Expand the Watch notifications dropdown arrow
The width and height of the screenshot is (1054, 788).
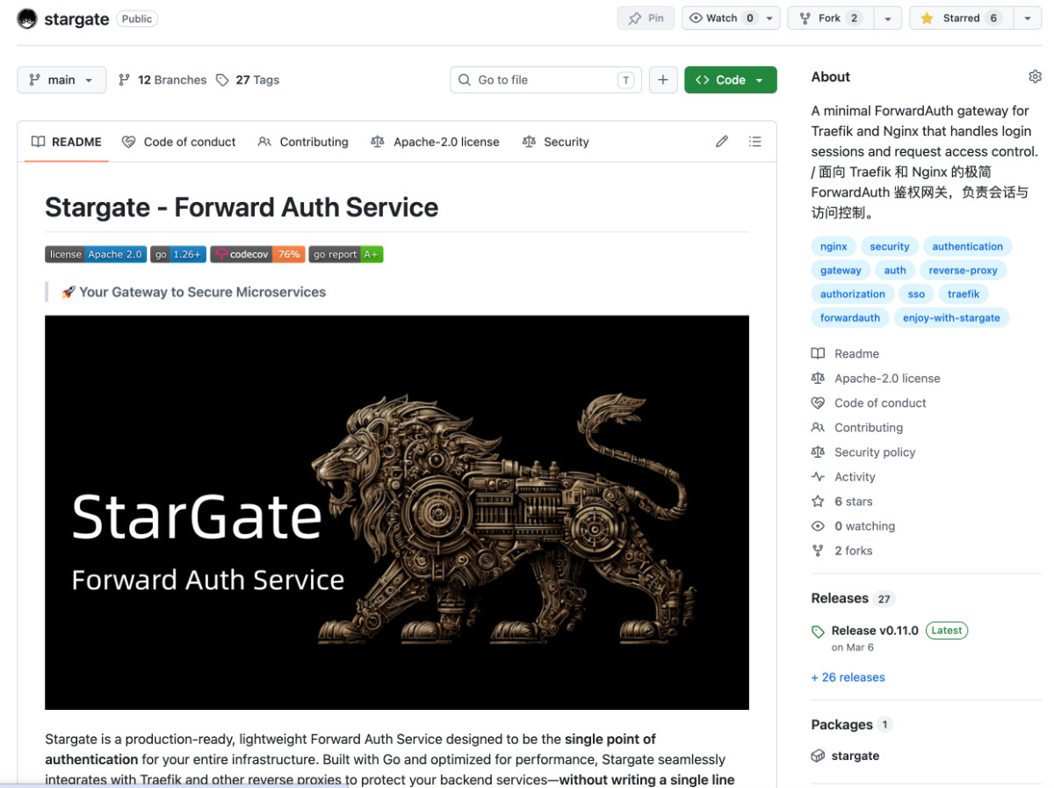click(x=770, y=18)
